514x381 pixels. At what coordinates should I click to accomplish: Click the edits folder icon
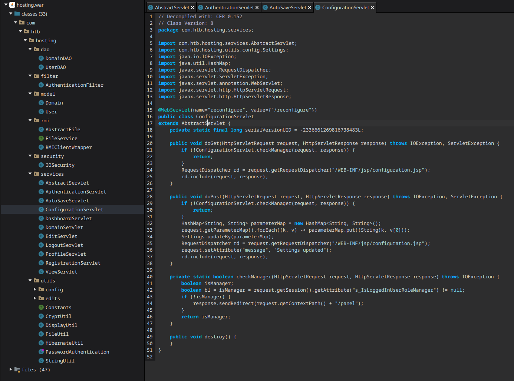(x=41, y=298)
